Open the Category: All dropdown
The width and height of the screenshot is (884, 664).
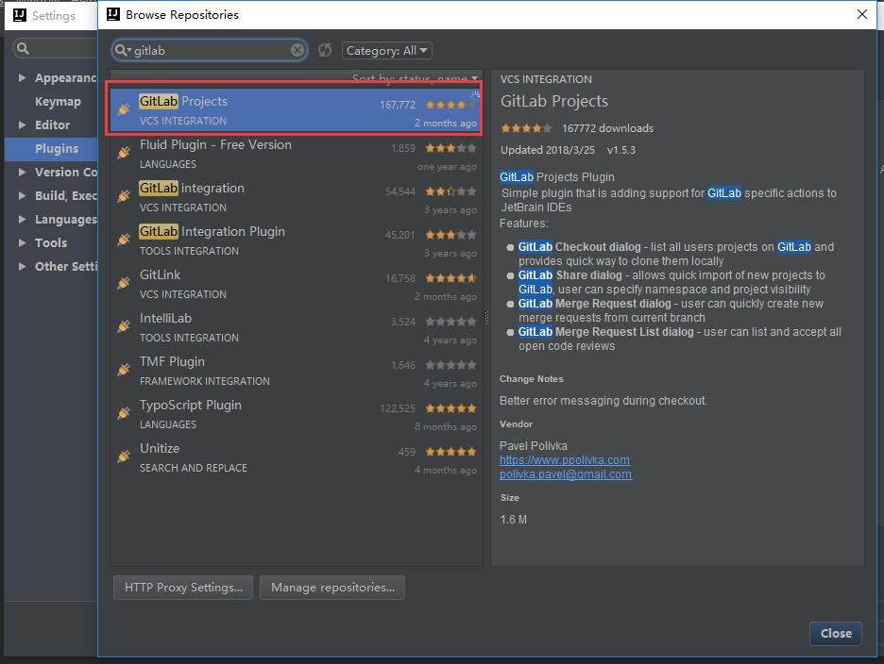[x=387, y=51]
